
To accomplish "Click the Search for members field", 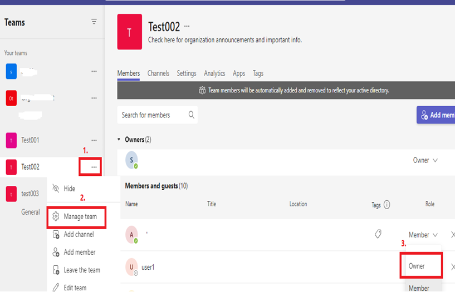I will 158,115.
